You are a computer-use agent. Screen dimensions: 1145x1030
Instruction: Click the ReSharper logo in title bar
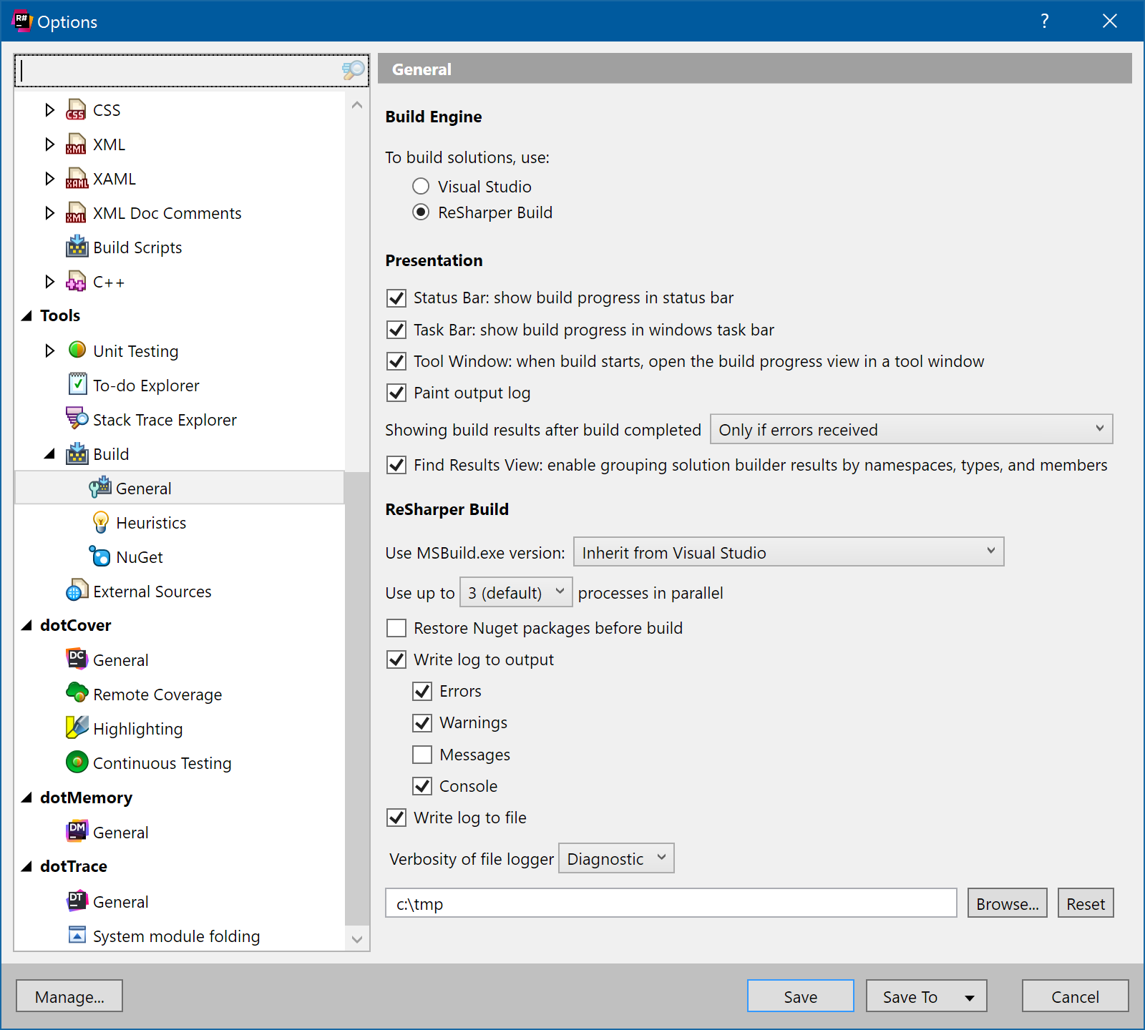pos(22,21)
